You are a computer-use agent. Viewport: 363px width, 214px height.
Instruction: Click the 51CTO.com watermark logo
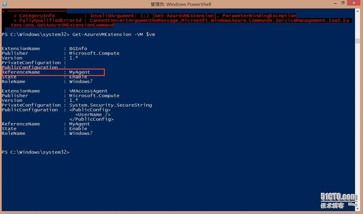pos(339,201)
